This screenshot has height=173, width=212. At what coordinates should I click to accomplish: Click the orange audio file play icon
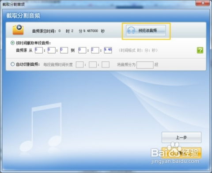click(x=18, y=30)
